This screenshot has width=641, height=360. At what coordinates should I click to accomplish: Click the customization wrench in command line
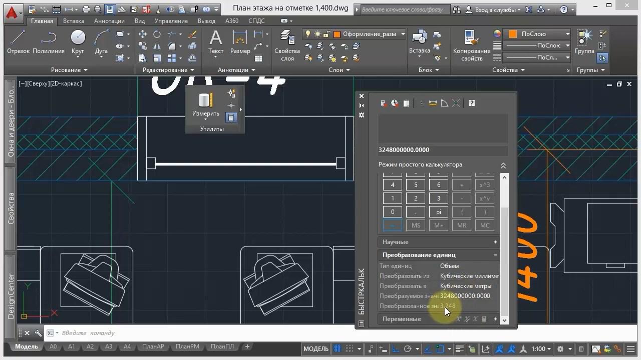coord(38,333)
